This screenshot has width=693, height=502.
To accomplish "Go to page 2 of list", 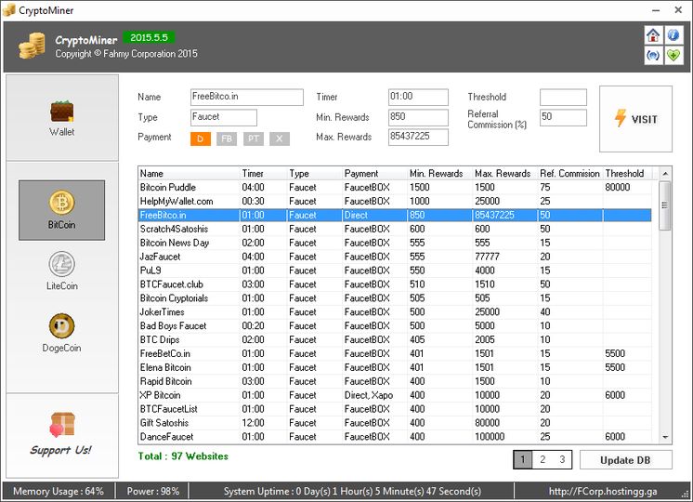I will pyautogui.click(x=543, y=459).
